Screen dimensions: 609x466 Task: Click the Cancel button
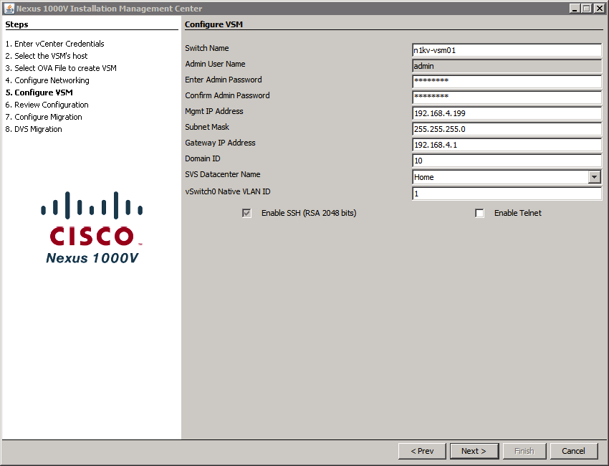574,451
